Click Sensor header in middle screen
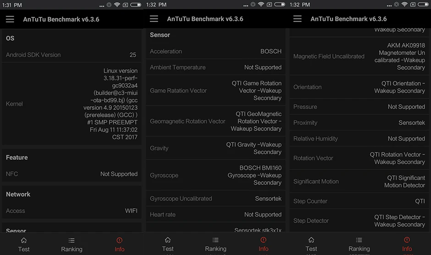This screenshot has height=255, width=431. [x=160, y=35]
